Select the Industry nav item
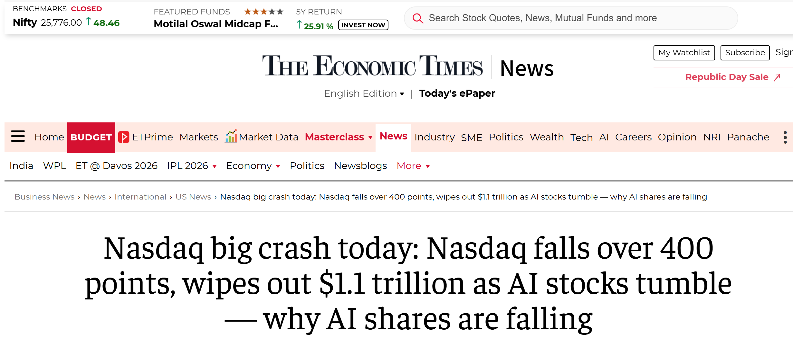 [434, 137]
